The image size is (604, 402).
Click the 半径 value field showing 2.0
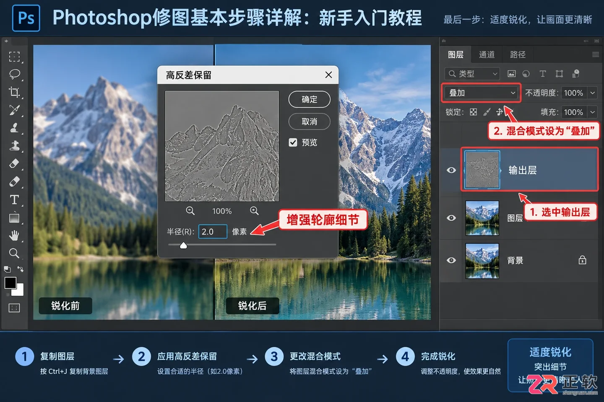213,232
